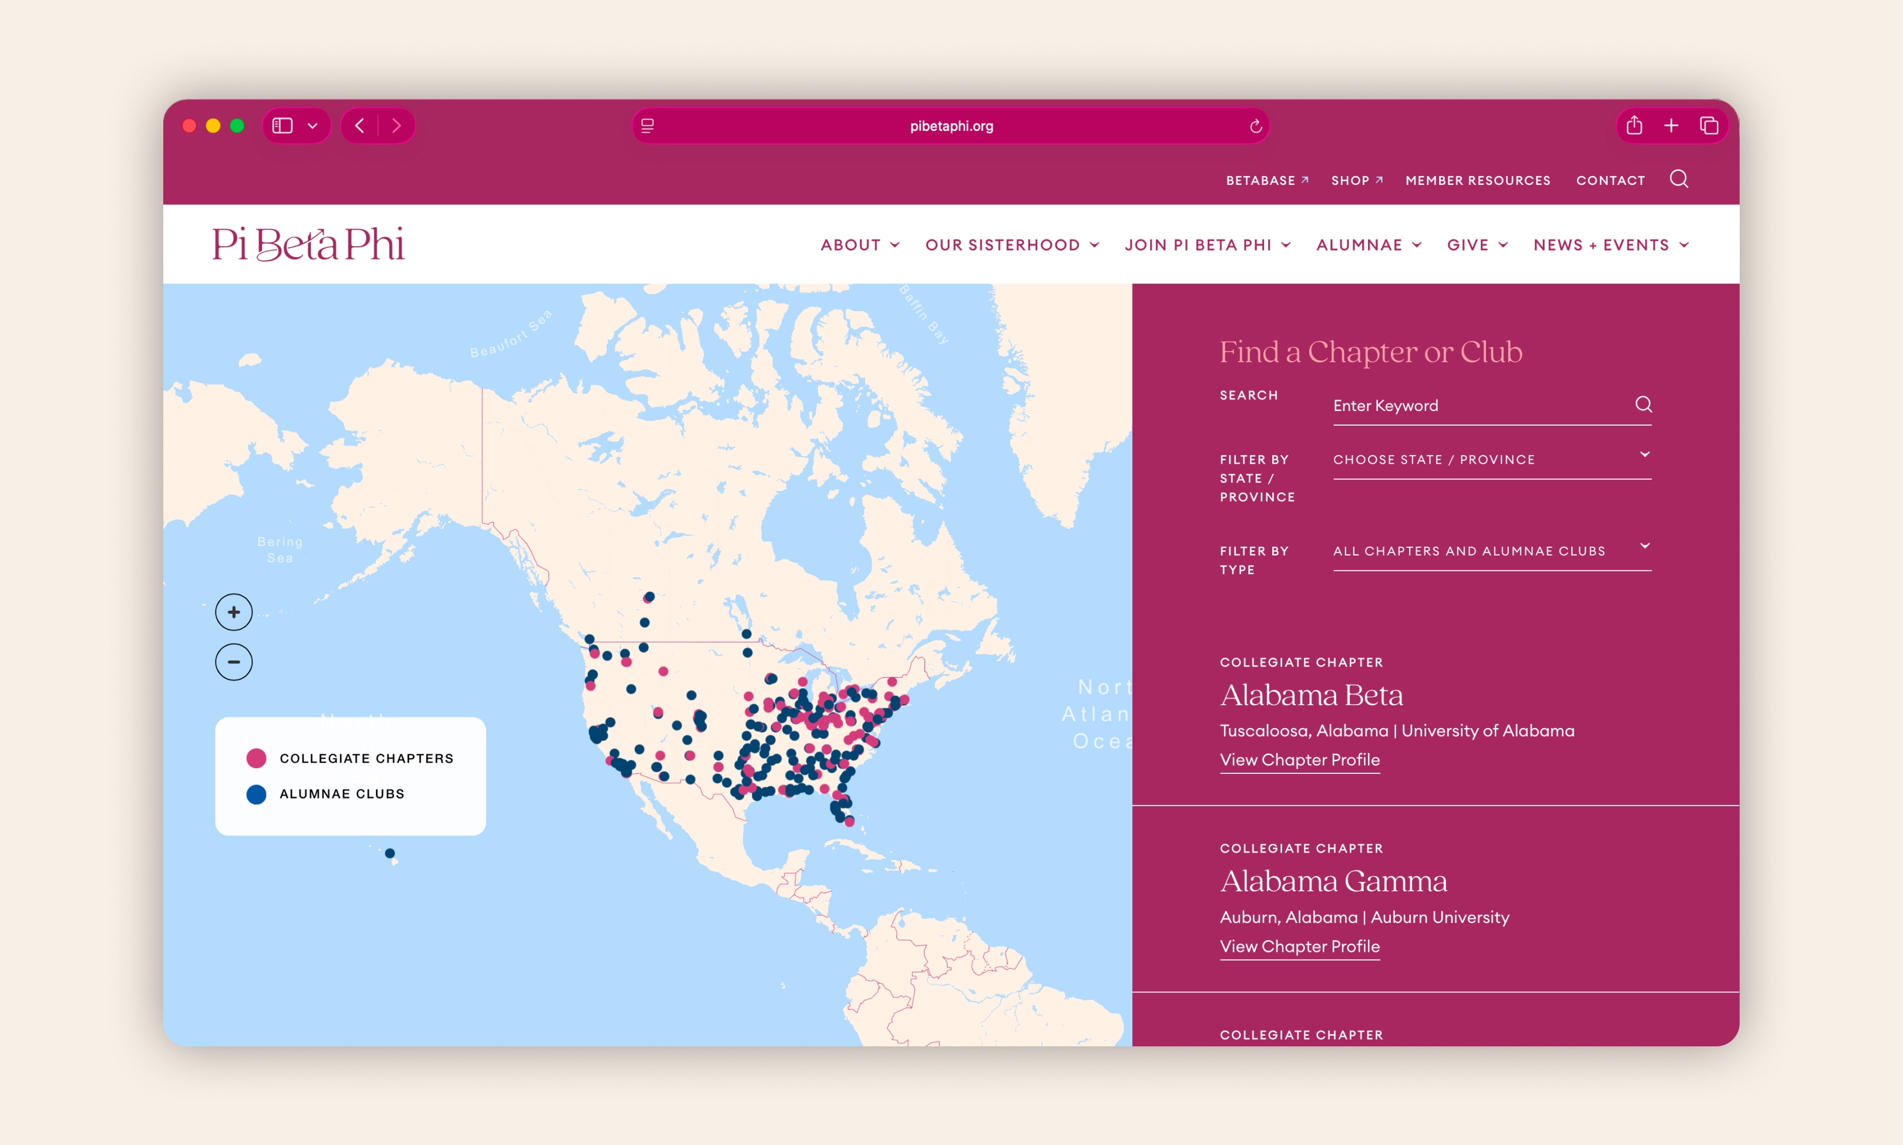Go forward with the browser forward arrow
Viewport: 1903px width, 1145px height.
[396, 126]
